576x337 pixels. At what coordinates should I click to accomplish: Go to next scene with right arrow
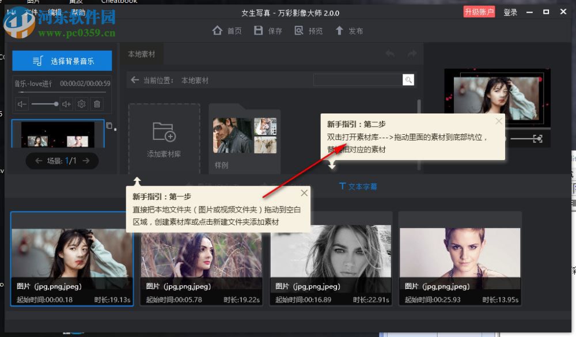click(x=86, y=161)
